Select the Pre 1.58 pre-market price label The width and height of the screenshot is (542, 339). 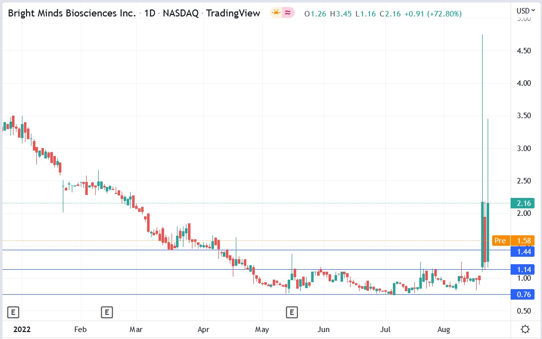(514, 241)
